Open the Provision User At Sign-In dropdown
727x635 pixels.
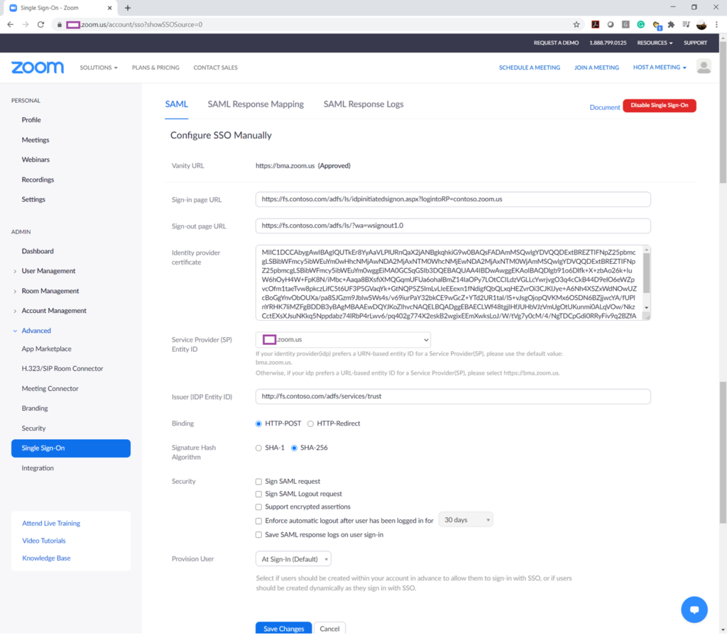(x=293, y=560)
